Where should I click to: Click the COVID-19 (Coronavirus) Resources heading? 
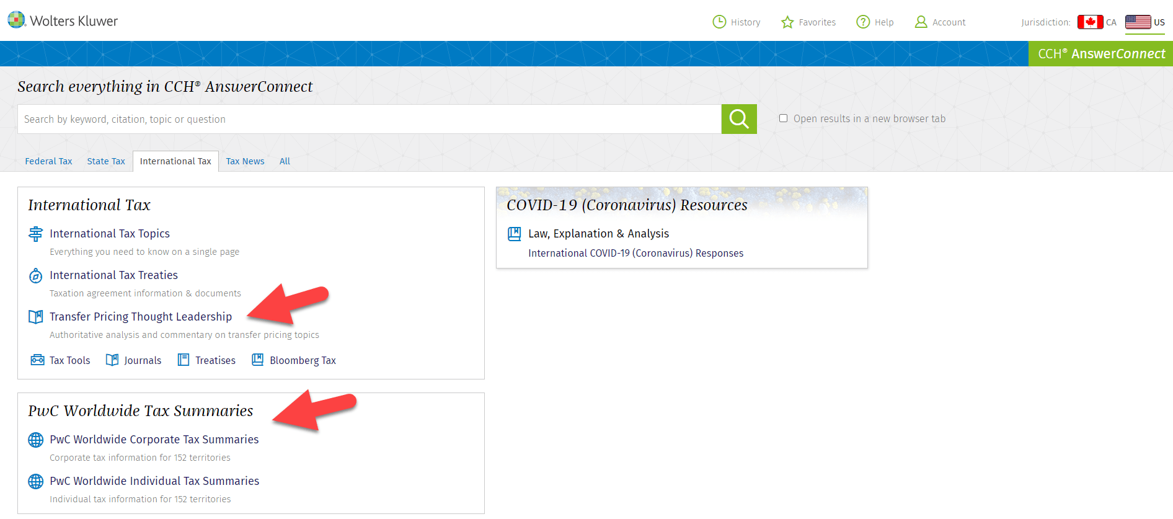627,205
